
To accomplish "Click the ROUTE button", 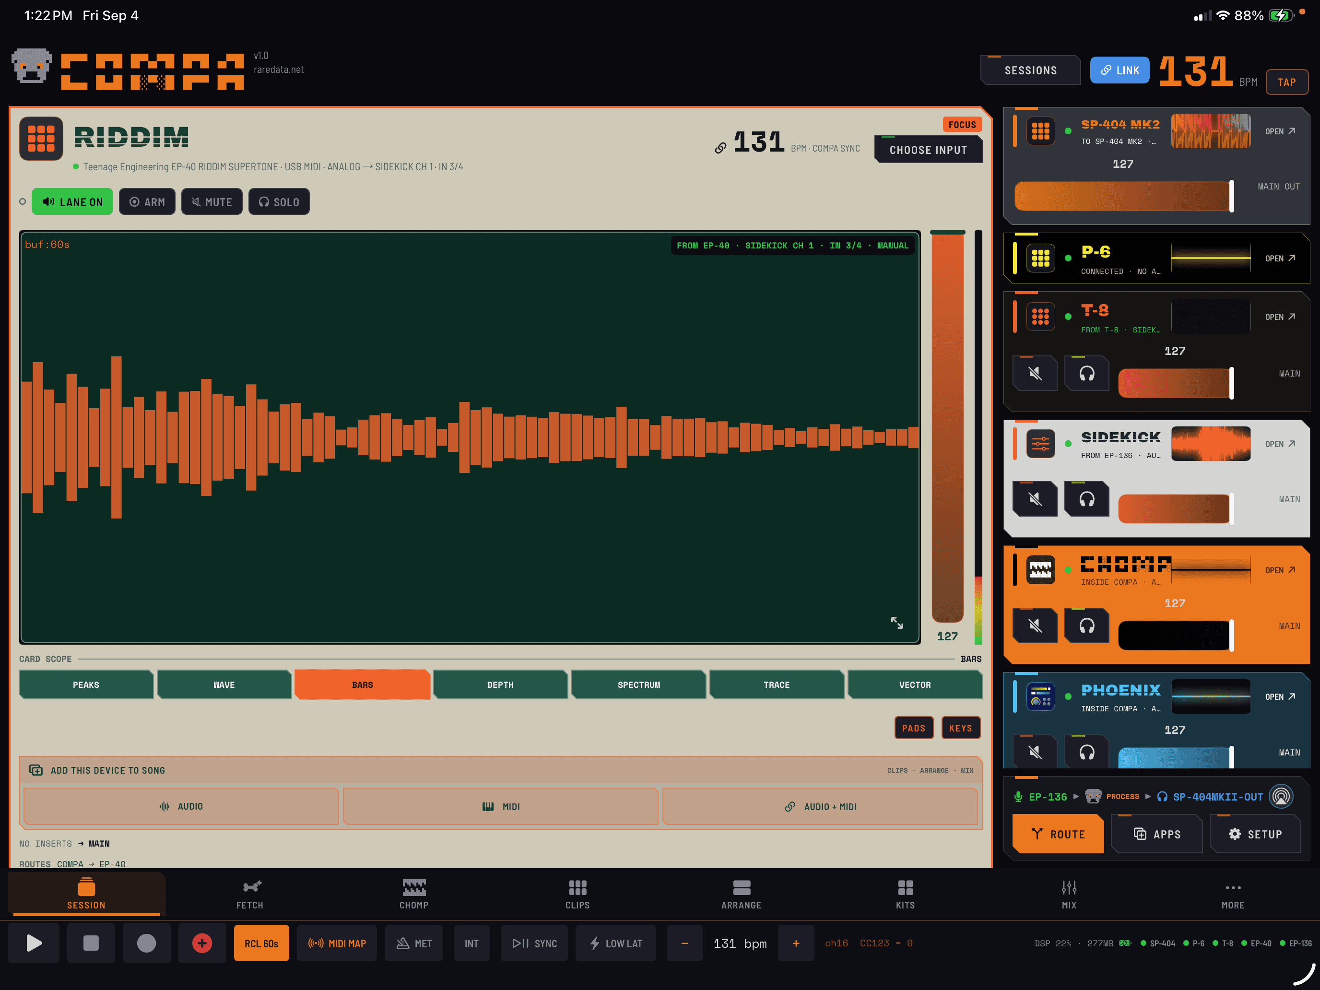I will click(x=1058, y=834).
